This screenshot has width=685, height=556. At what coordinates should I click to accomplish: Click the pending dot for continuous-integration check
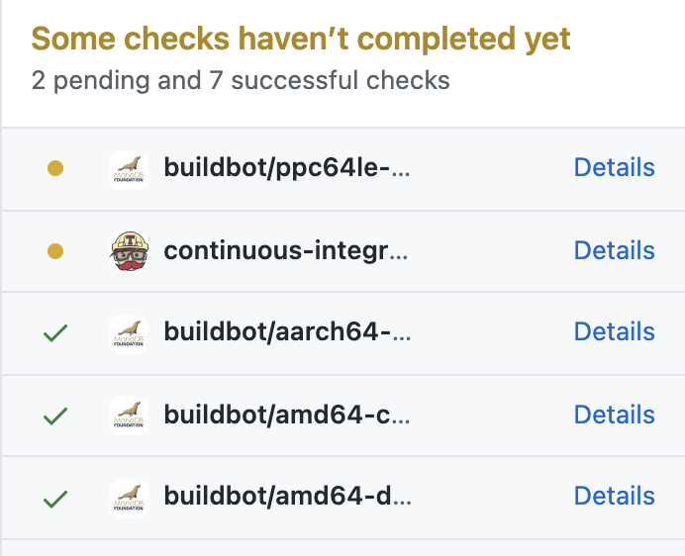[x=55, y=251]
